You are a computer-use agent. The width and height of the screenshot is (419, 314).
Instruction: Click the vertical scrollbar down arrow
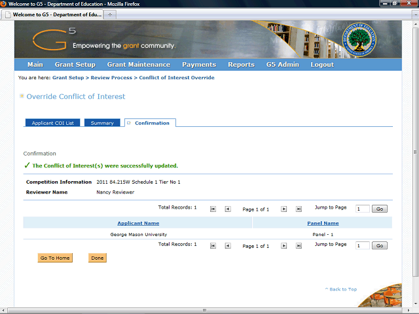click(415, 304)
